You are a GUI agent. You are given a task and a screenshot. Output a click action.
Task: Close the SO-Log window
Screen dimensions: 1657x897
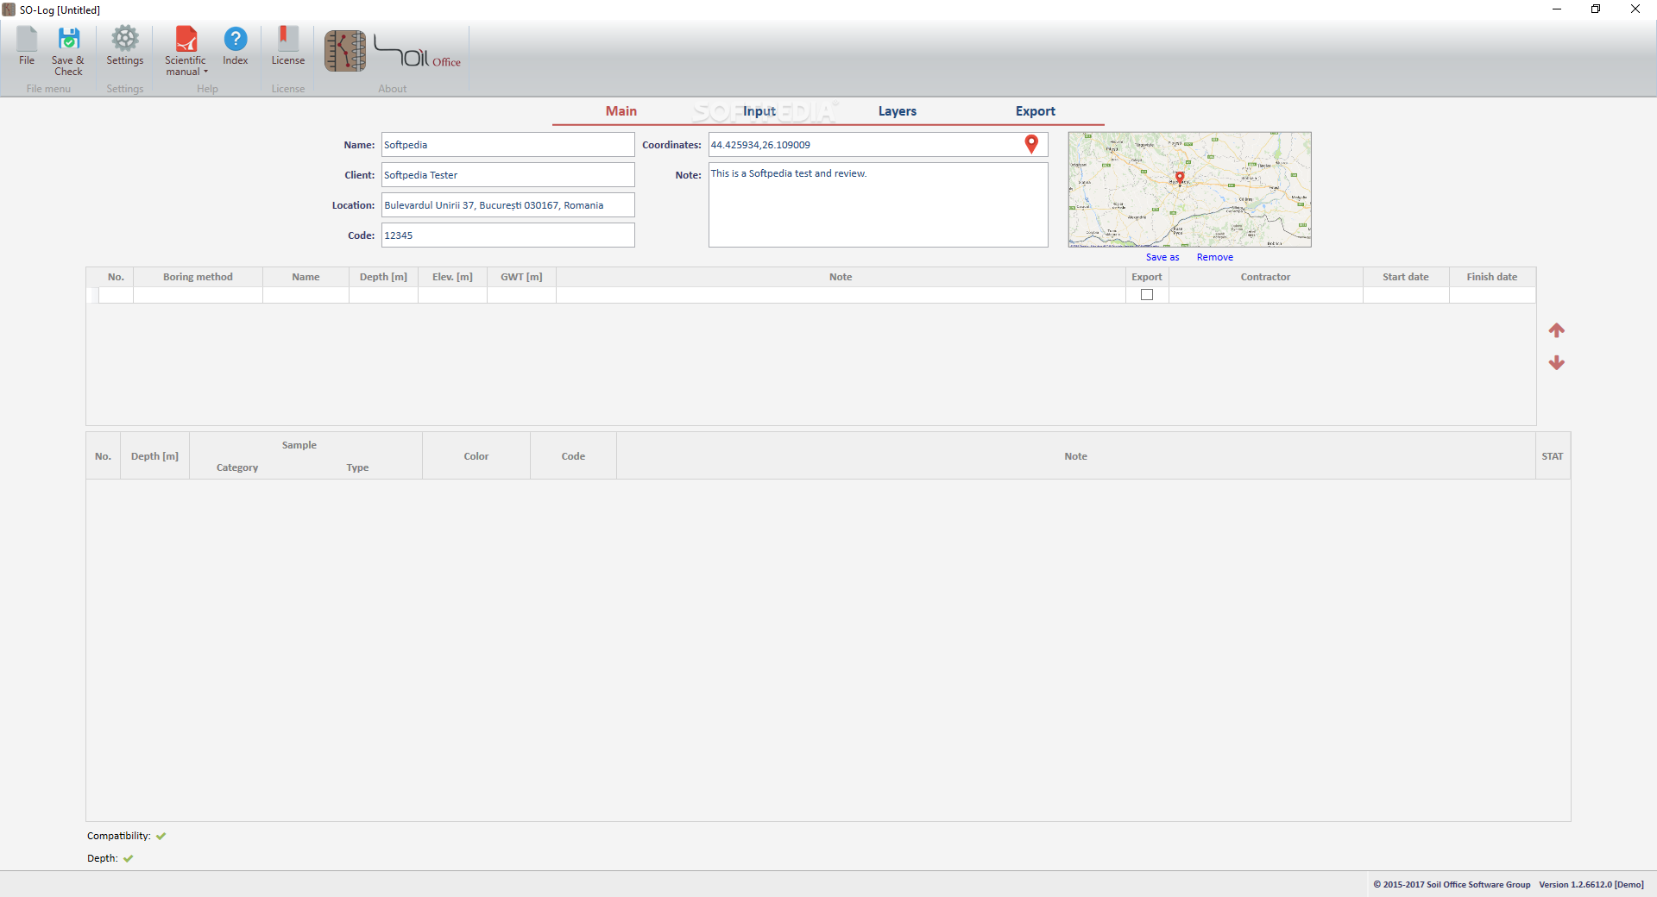point(1635,9)
